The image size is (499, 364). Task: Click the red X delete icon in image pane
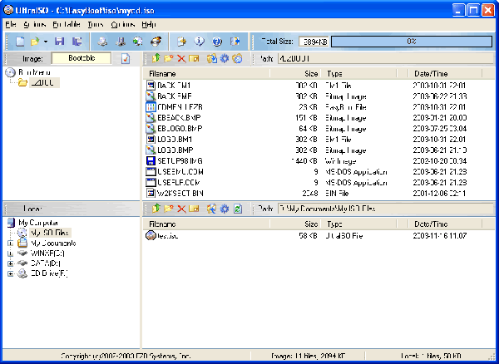point(180,59)
